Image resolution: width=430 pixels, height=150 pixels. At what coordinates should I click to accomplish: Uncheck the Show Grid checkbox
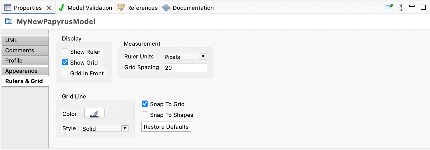click(65, 62)
